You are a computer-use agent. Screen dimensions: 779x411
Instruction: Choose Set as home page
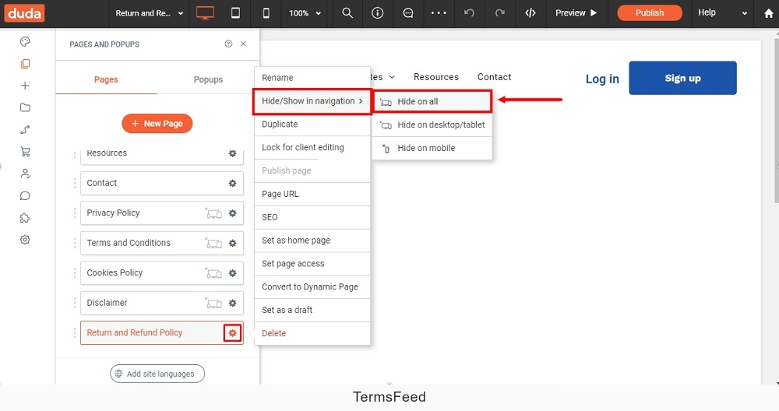point(312,241)
